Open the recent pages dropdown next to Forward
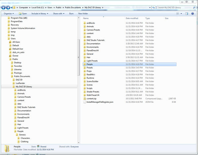 (x=11, y=8)
